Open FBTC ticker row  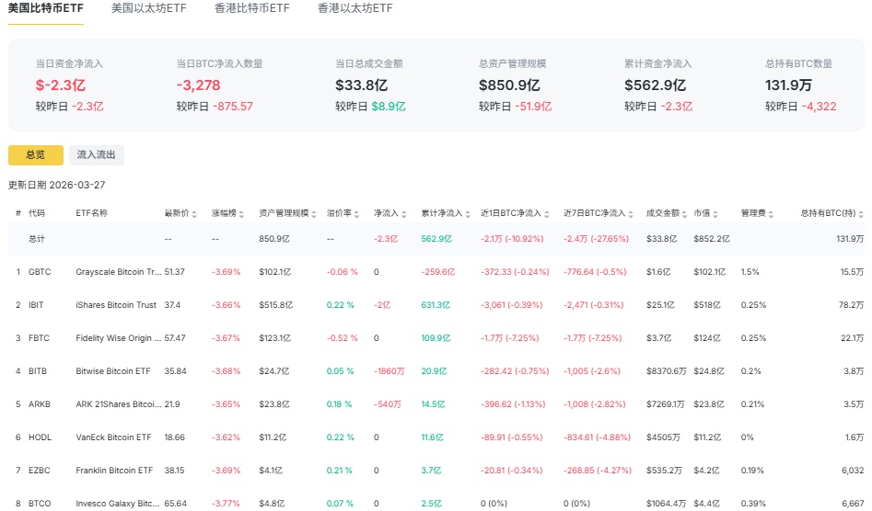pyautogui.click(x=39, y=338)
